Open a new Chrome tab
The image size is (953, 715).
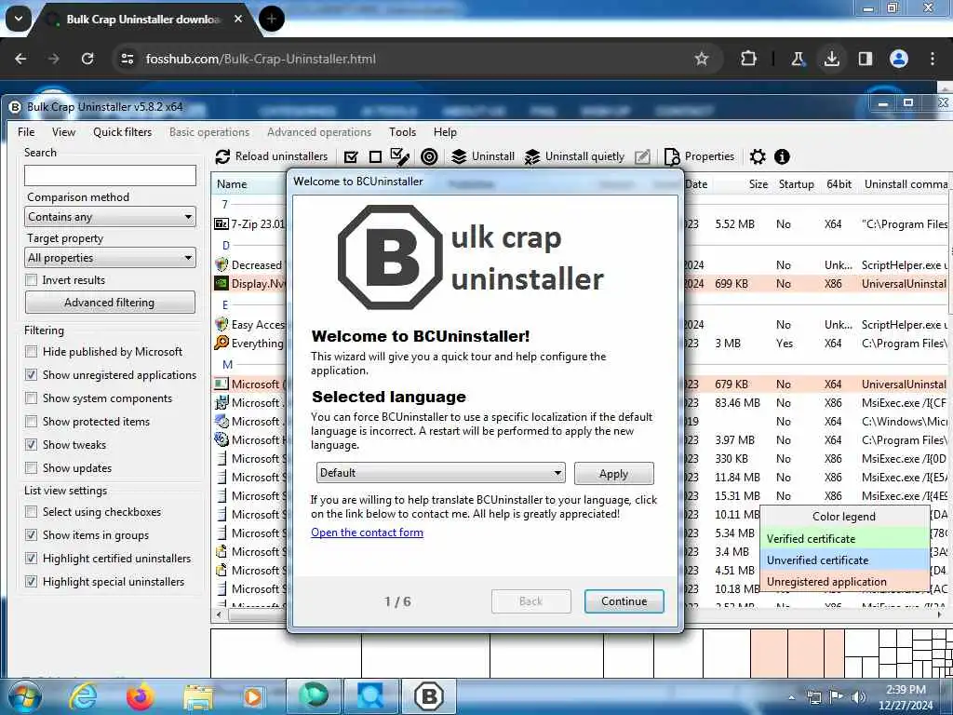[x=271, y=19]
